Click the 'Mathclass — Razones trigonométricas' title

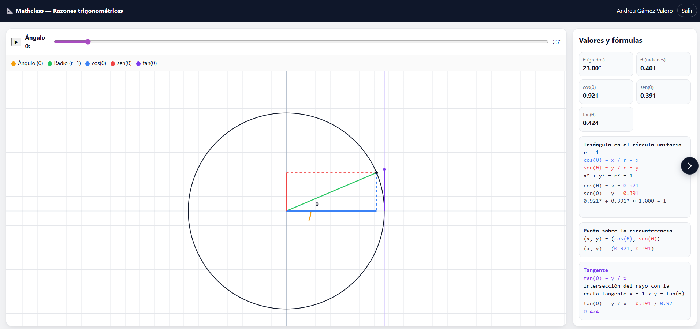pos(69,11)
